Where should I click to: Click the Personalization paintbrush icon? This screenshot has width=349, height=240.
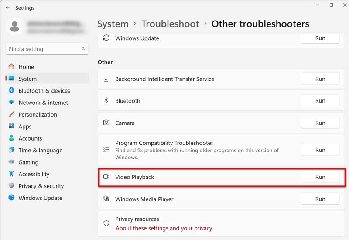(x=11, y=114)
